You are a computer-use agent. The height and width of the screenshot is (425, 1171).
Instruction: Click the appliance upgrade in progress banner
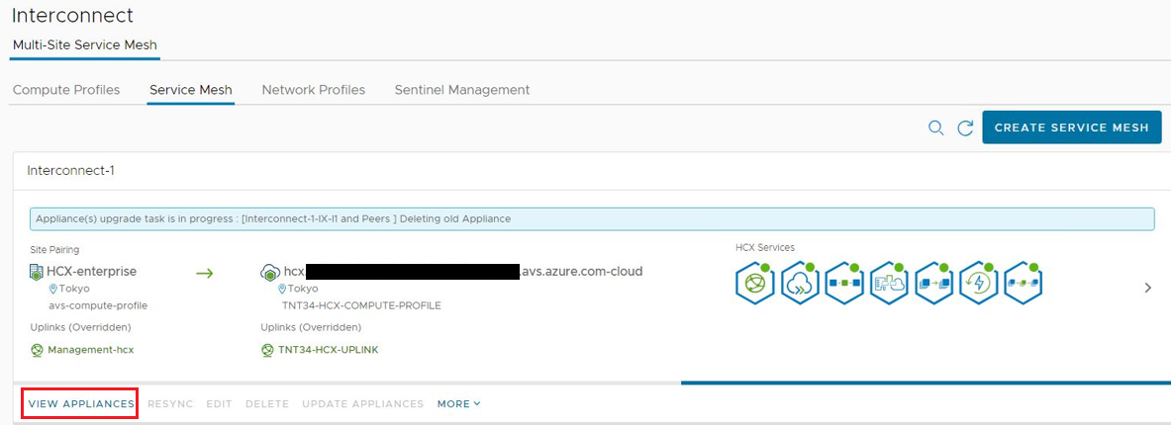pos(592,219)
